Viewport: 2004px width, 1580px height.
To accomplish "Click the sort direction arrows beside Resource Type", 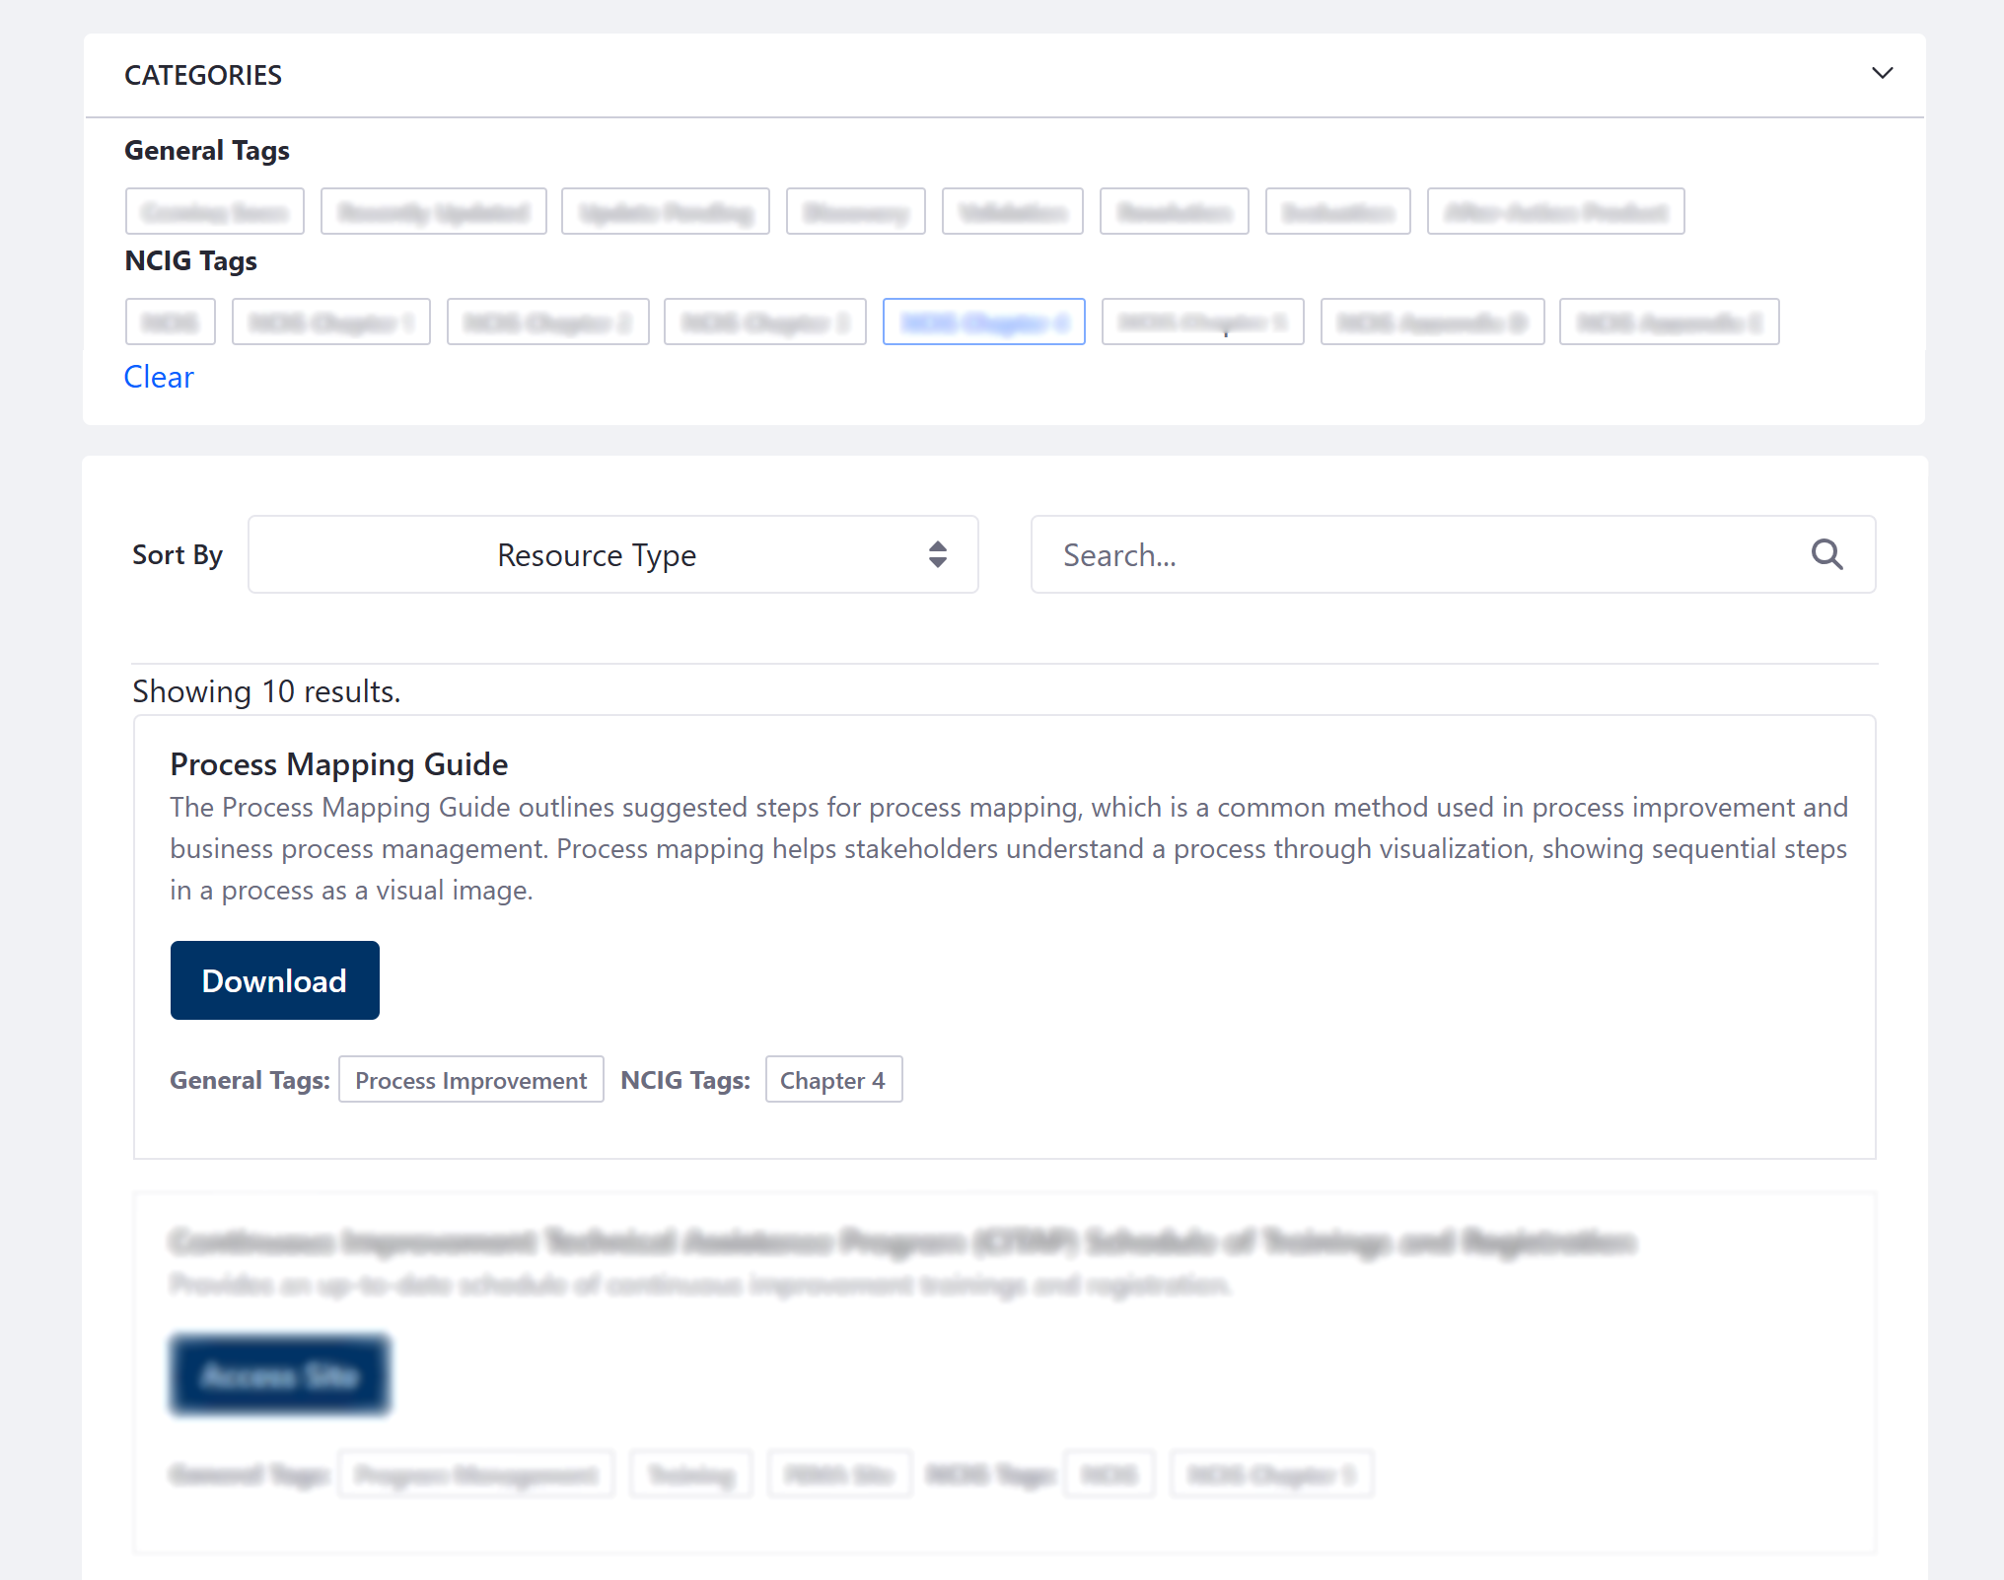I will click(937, 554).
